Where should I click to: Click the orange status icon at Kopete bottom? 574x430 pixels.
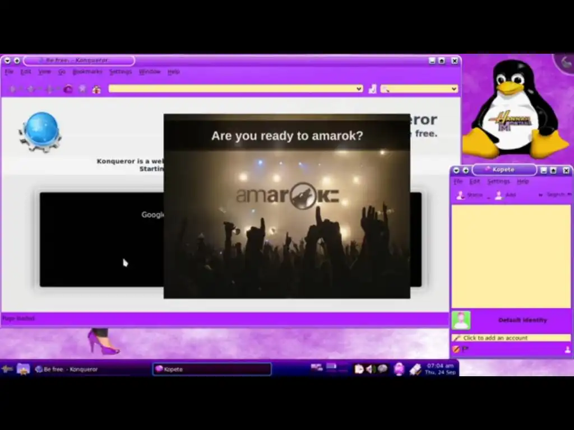456,349
